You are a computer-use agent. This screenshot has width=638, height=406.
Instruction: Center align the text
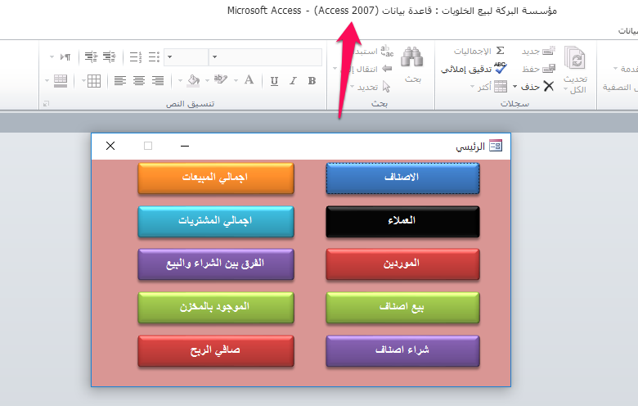tap(139, 81)
